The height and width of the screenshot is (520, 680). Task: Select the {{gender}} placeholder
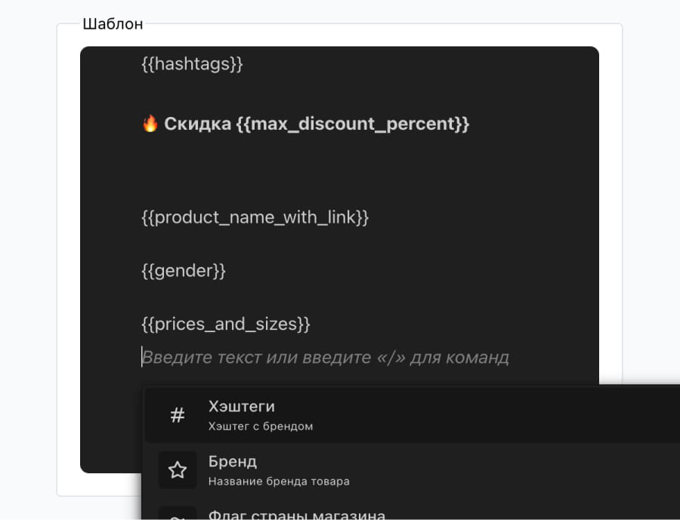coord(183,271)
